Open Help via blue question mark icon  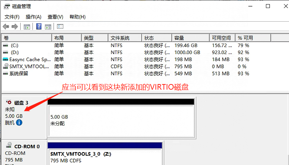click(x=39, y=27)
